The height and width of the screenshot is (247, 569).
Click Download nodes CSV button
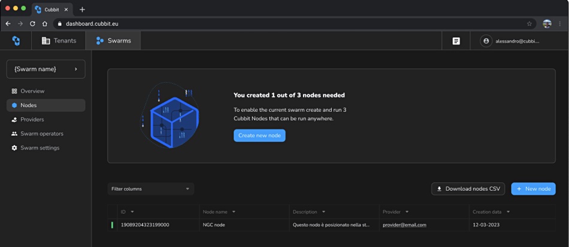468,189
